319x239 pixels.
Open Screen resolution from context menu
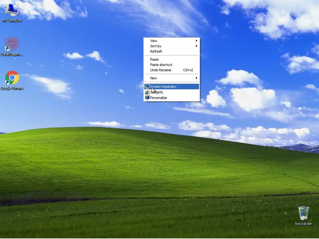tap(172, 87)
